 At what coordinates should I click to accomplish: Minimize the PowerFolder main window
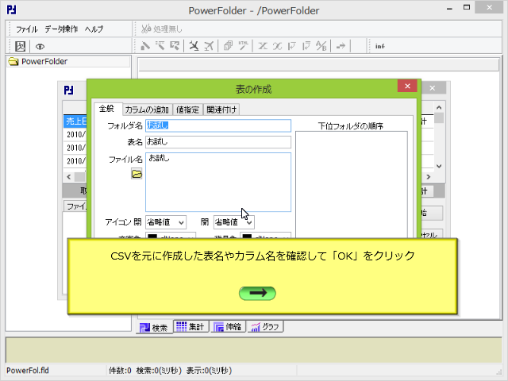tap(449, 9)
